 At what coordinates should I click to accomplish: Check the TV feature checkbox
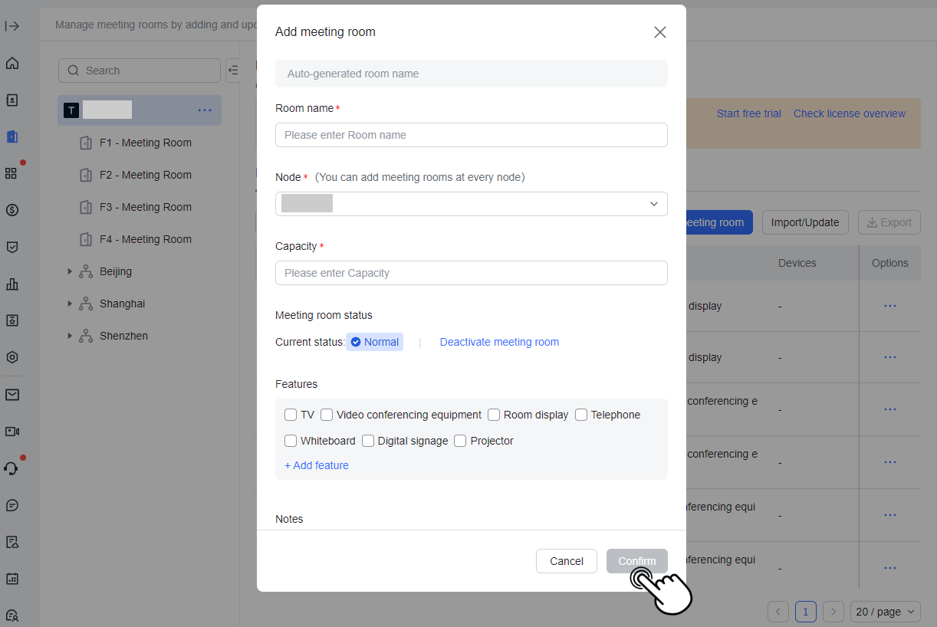click(290, 414)
